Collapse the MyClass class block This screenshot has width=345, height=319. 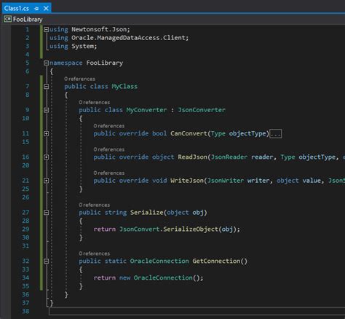46,87
